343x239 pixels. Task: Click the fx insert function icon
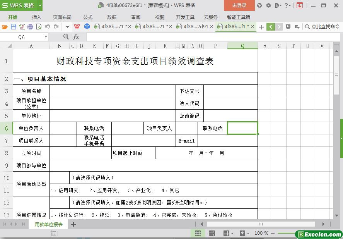[x=76, y=37]
